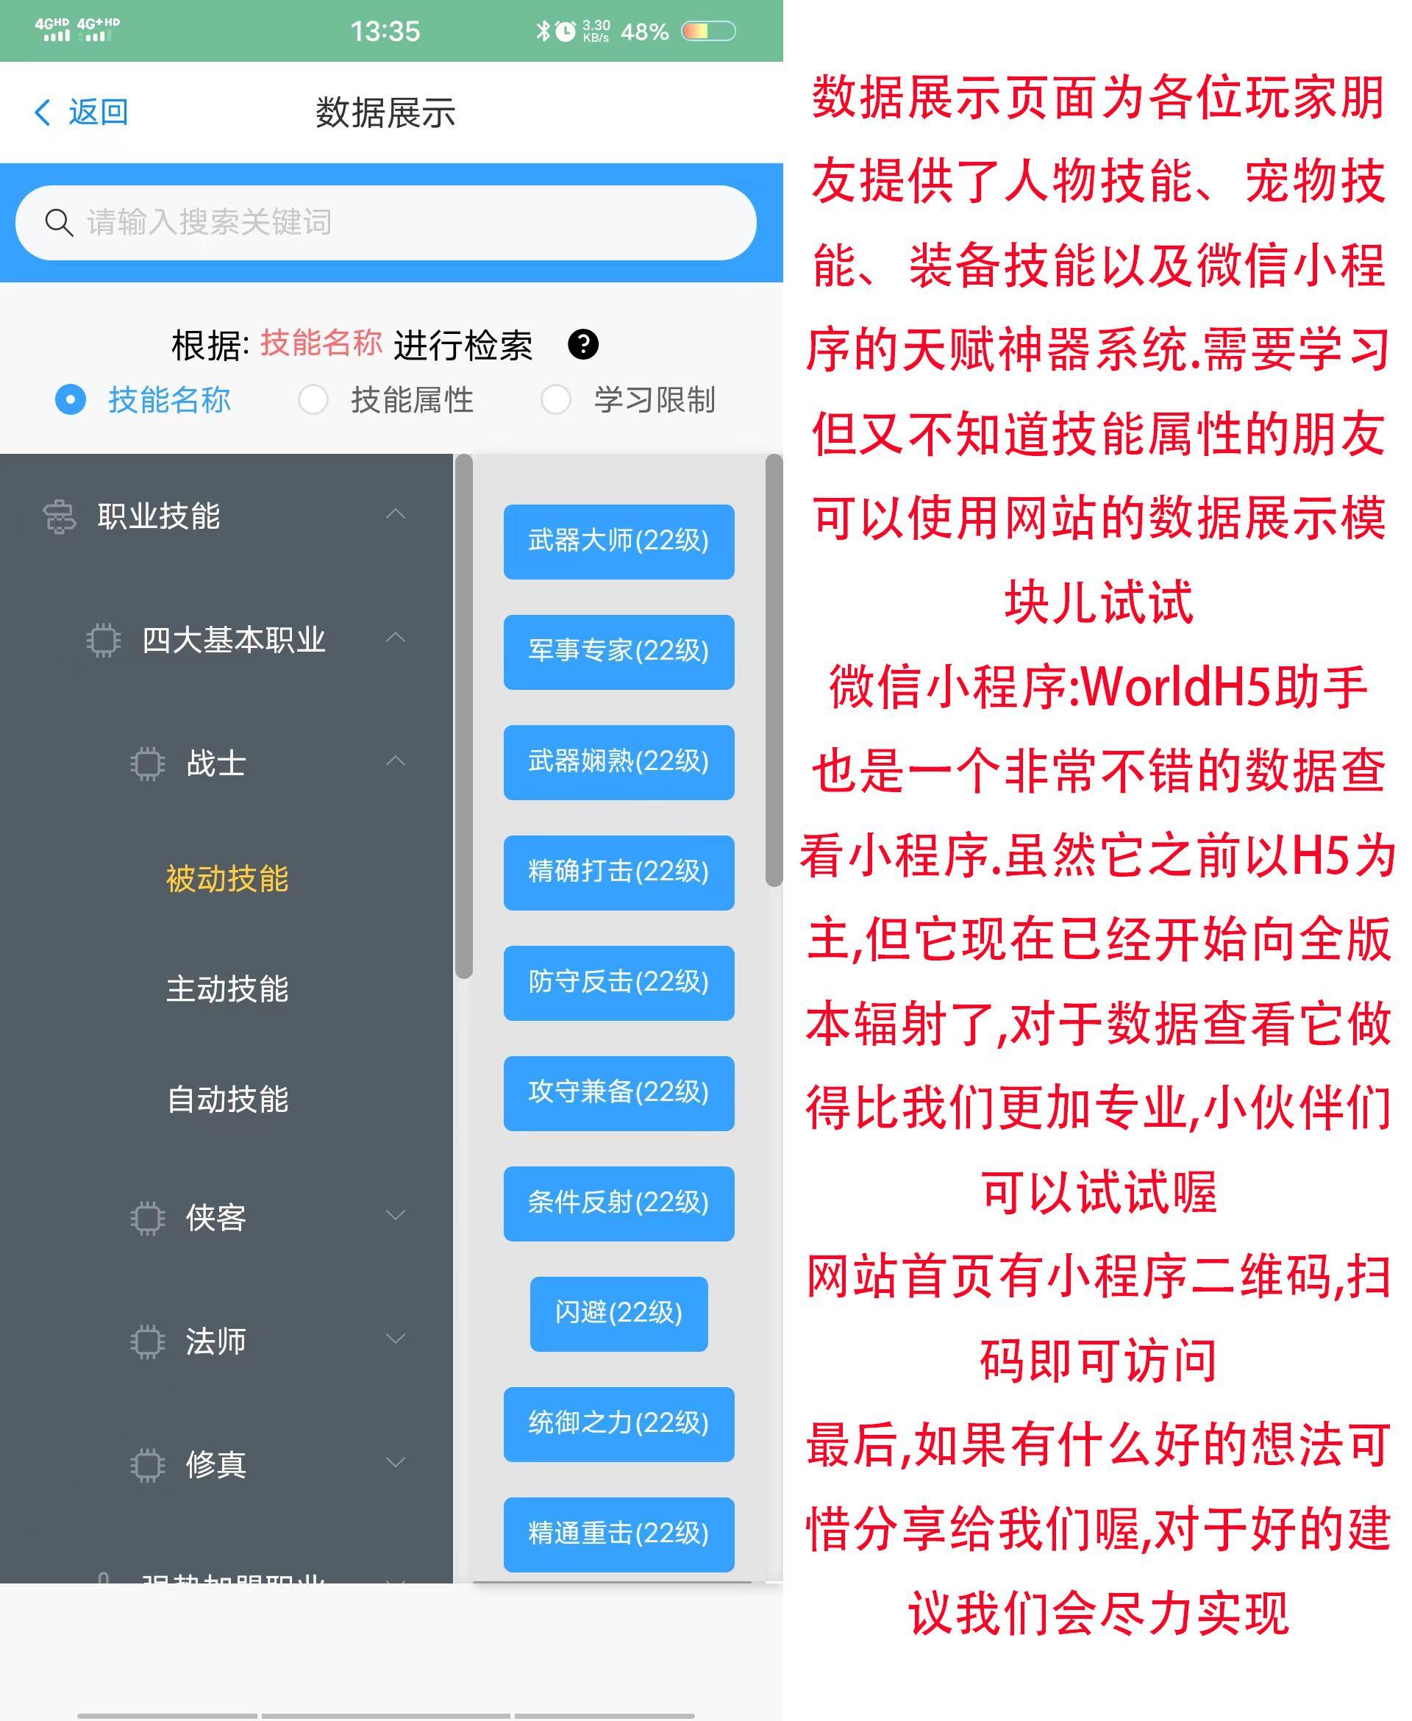Viewport: 1412px width, 1721px height.
Task: Click the chip icon beside 法师
Action: pos(147,1341)
